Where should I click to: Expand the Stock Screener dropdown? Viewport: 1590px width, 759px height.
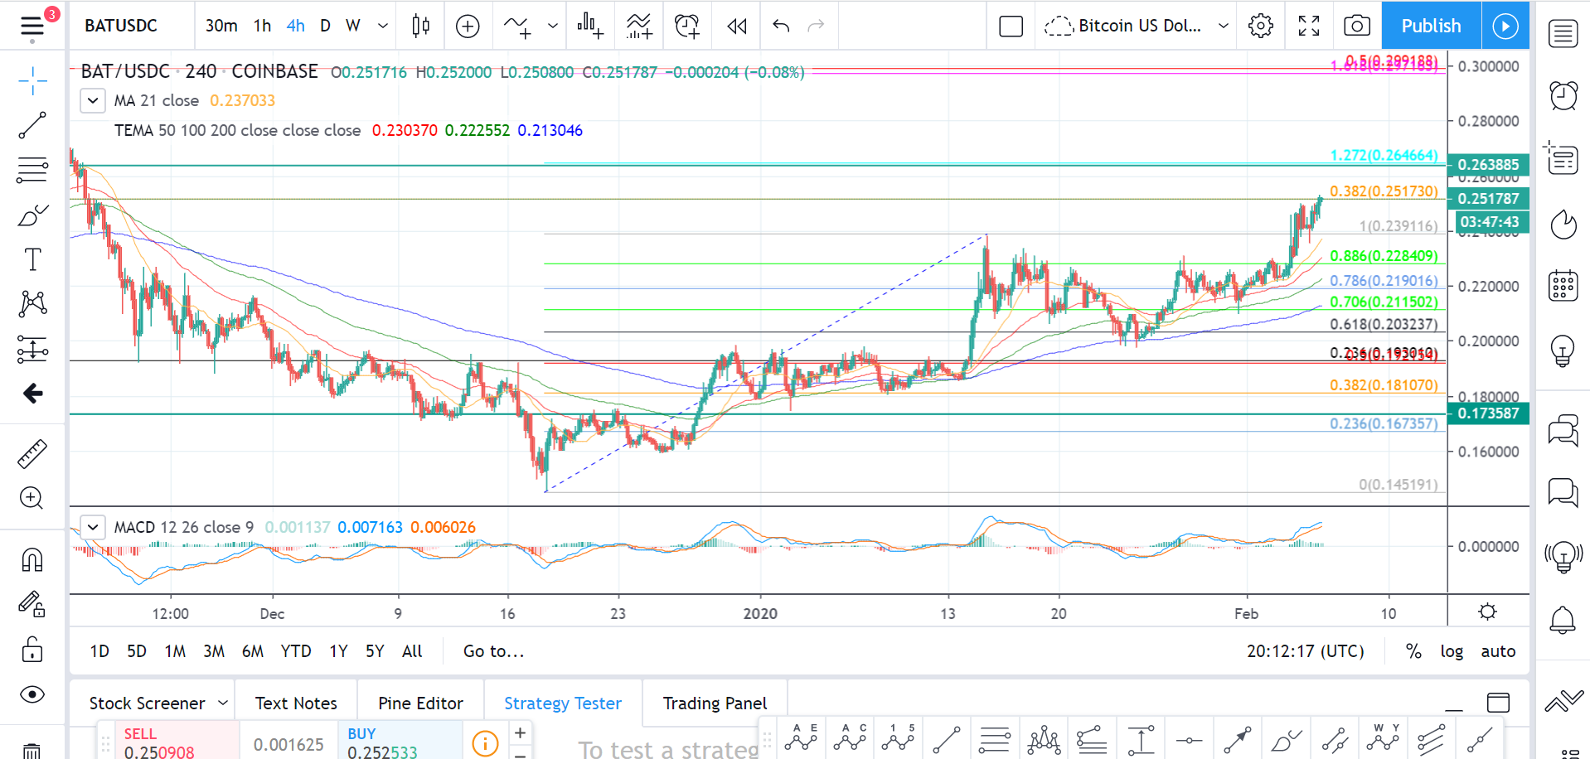click(x=222, y=703)
